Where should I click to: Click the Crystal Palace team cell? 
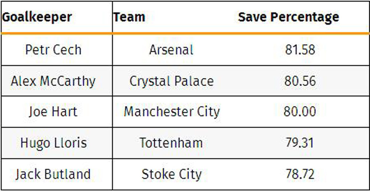pyautogui.click(x=171, y=81)
